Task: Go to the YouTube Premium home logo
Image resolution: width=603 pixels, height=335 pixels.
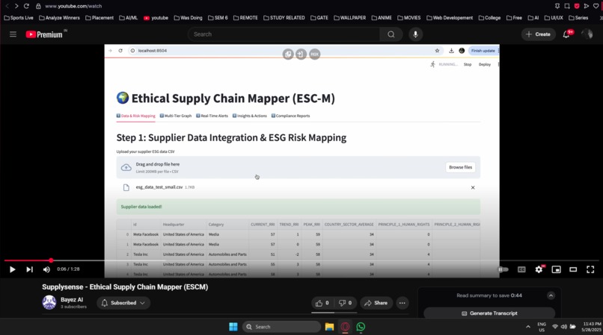Action: (44, 34)
